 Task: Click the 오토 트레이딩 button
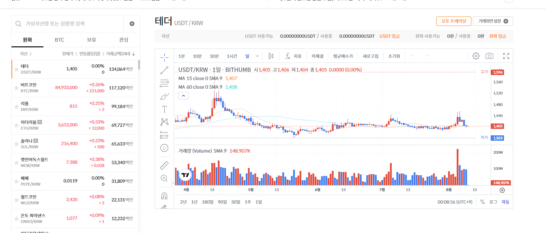point(453,21)
